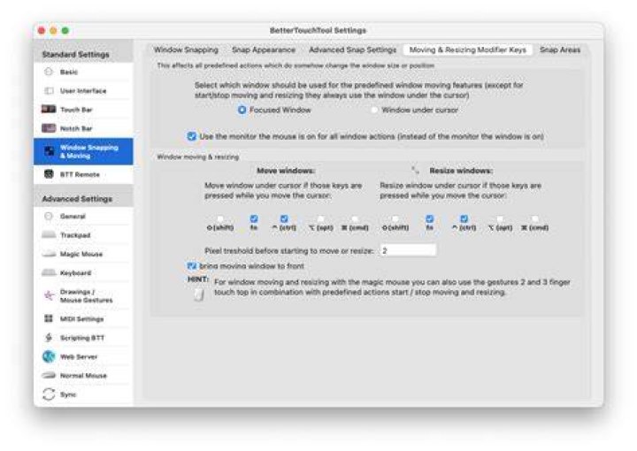Click the Keyboard icon

coord(49,272)
